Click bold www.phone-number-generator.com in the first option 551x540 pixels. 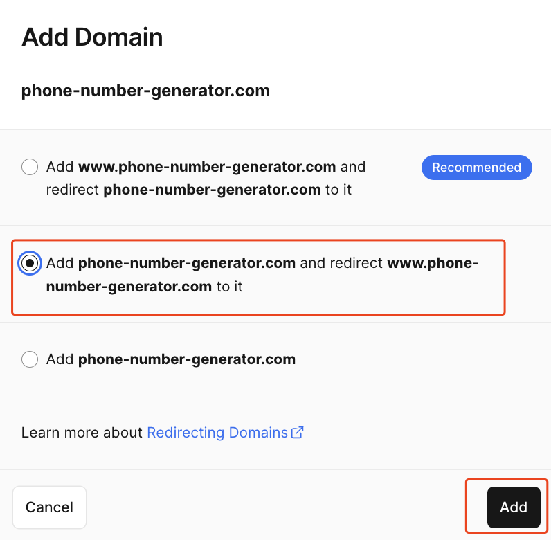[x=207, y=167]
